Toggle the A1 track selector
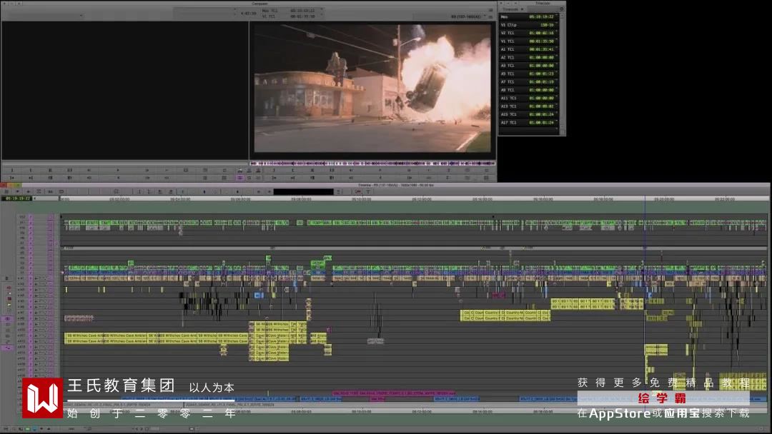The height and width of the screenshot is (434, 772). pyautogui.click(x=21, y=278)
